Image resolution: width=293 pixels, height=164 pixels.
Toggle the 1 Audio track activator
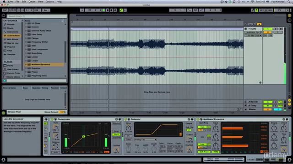(267, 29)
